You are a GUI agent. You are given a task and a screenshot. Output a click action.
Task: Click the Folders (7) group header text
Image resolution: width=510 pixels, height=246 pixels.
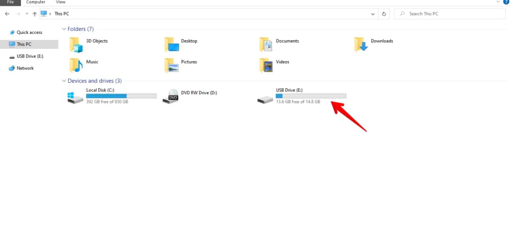(x=81, y=29)
